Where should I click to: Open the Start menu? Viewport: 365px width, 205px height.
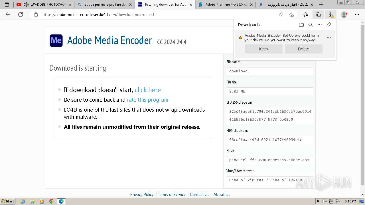[x=8, y=201]
